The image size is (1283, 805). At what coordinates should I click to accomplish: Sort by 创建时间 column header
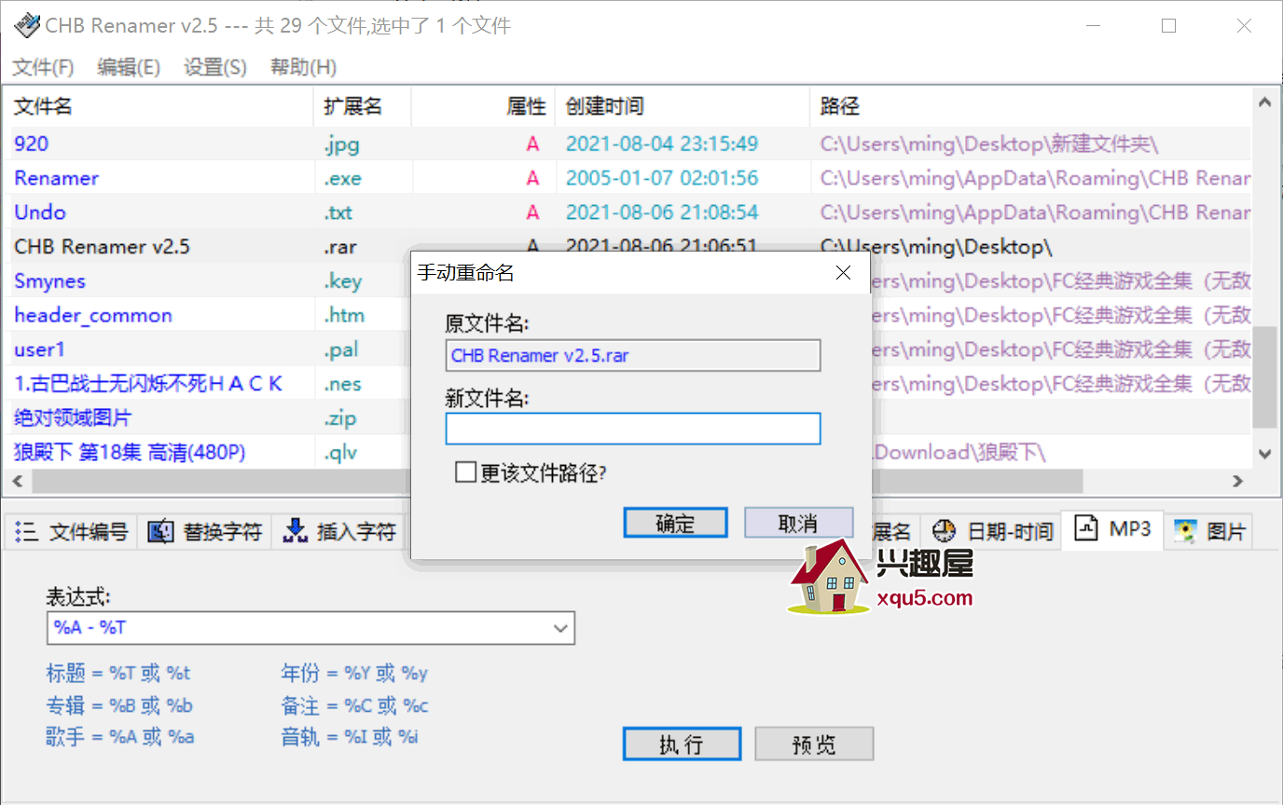click(683, 106)
